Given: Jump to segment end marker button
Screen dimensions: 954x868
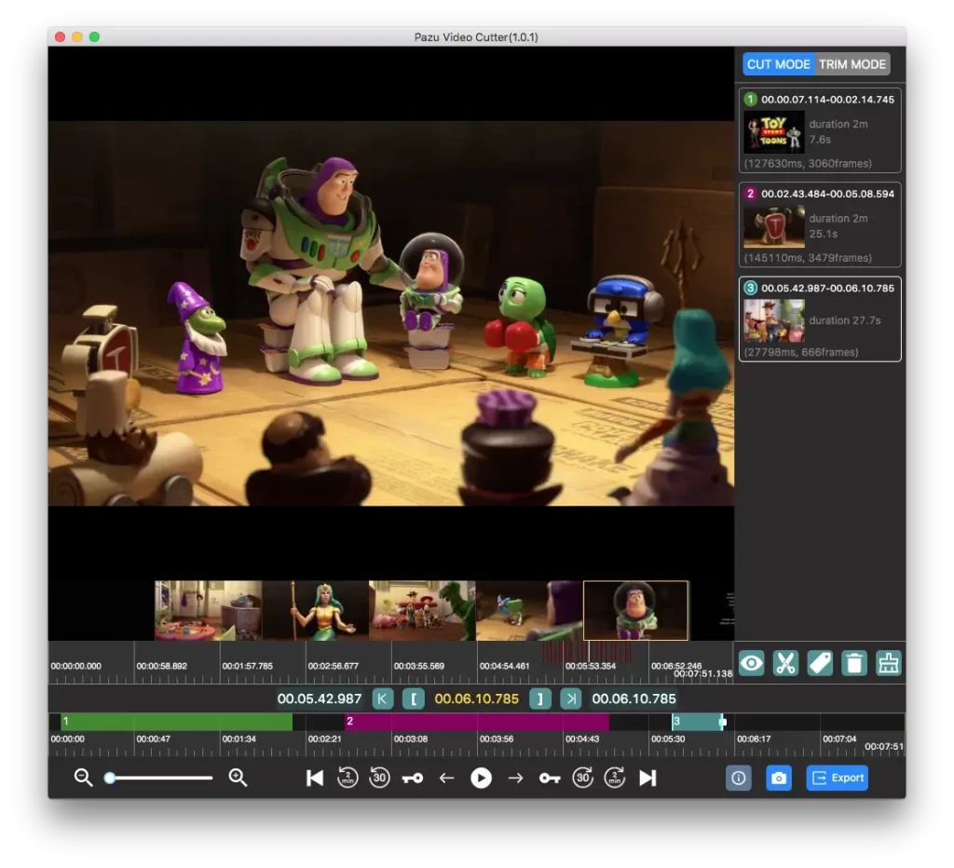Looking at the screenshot, I should coord(571,698).
